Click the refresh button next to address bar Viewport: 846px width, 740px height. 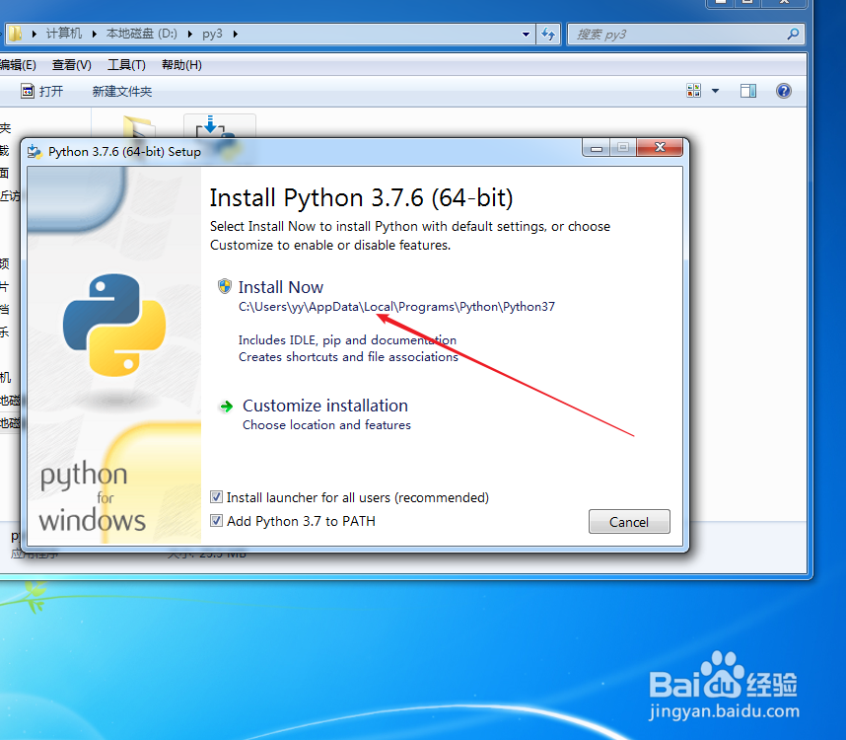[x=548, y=34]
